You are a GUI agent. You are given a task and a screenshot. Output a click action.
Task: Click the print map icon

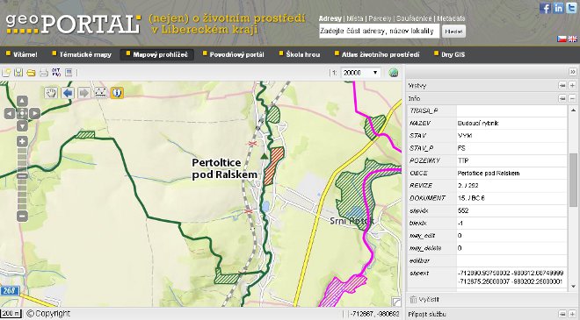click(44, 73)
